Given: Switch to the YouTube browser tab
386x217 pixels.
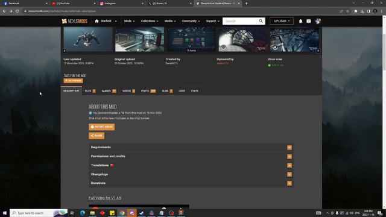Looking at the screenshot, I should pyautogui.click(x=74, y=4).
